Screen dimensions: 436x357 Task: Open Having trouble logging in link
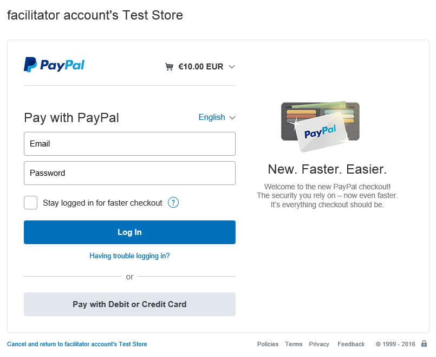[x=129, y=256]
